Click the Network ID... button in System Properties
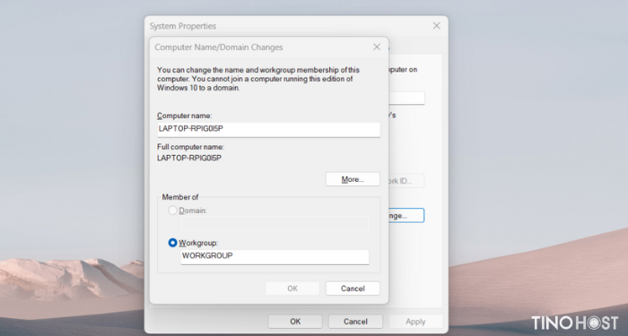Image resolution: width=628 pixels, height=336 pixels. coord(406,181)
